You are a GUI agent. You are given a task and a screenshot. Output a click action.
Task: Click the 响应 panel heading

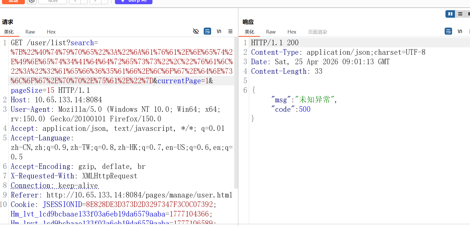click(248, 22)
